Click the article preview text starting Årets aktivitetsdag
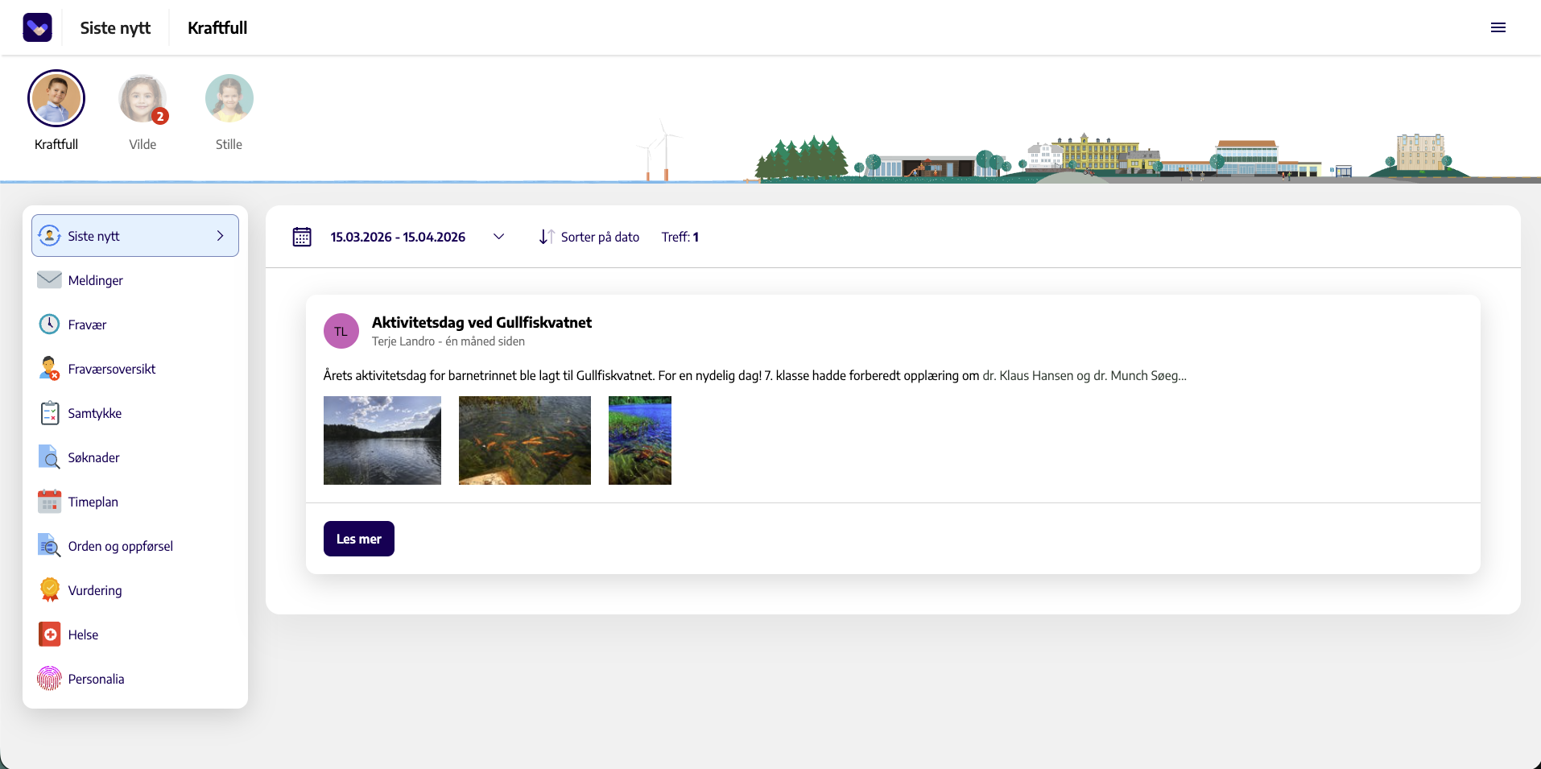 pyautogui.click(x=755, y=375)
